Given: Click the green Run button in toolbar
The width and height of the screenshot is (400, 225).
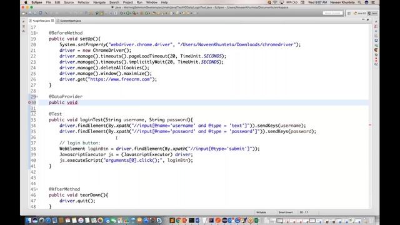Looking at the screenshot, I should point(127,13).
